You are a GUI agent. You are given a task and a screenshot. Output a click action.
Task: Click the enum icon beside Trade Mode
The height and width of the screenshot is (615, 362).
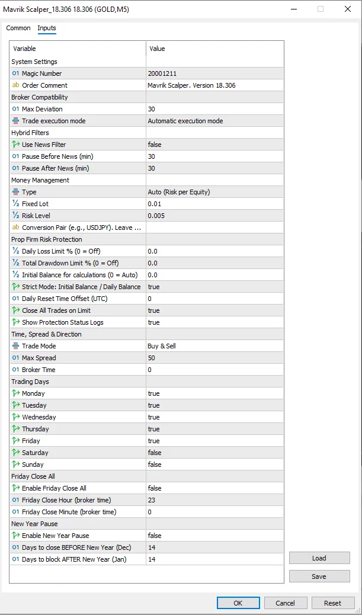15,346
